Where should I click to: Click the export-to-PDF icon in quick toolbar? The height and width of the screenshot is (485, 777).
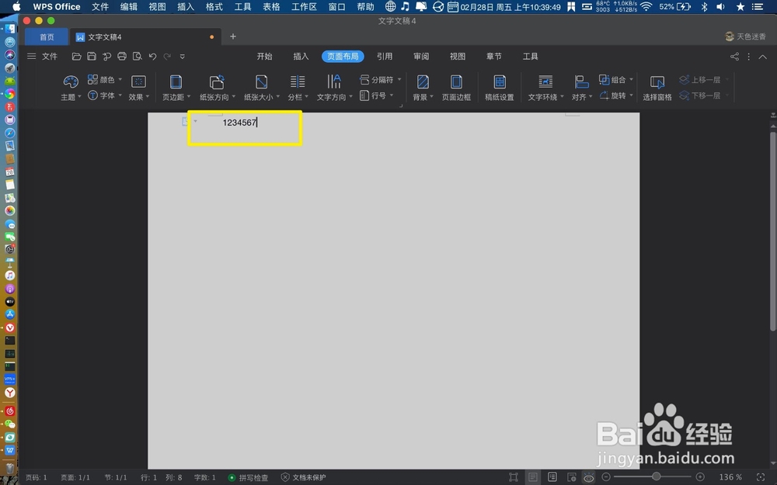[106, 57]
